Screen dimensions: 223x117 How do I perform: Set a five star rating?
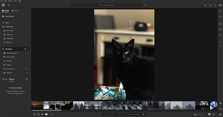click(x=114, y=114)
